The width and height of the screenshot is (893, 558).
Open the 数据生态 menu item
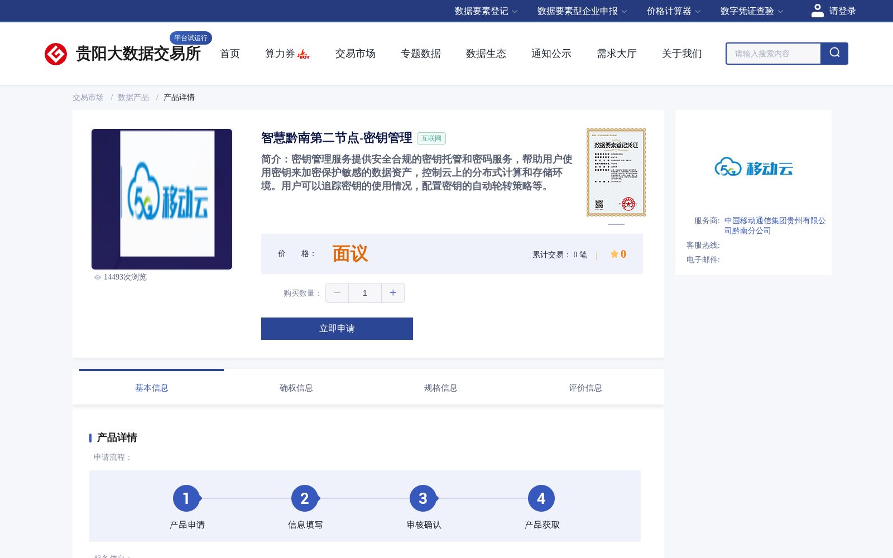click(x=486, y=54)
